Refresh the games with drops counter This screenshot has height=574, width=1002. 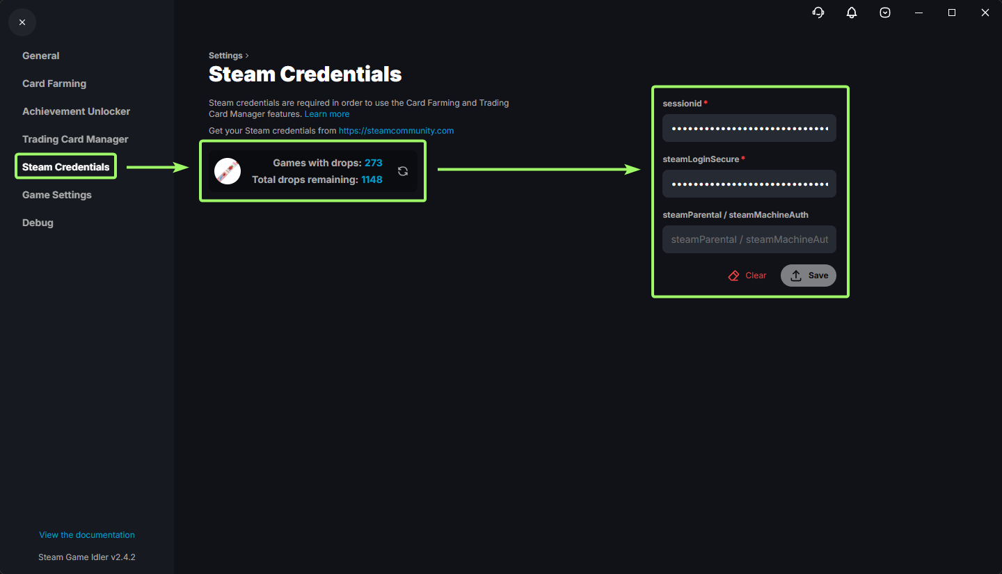point(403,171)
